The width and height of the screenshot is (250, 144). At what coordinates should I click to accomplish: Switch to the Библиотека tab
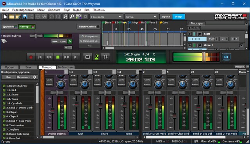click(66, 67)
